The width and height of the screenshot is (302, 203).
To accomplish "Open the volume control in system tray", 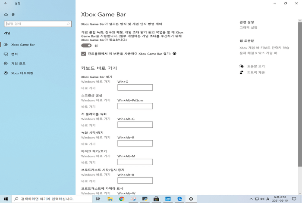I will (262, 199).
